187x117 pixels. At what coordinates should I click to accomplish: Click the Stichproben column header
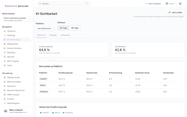pos(168,73)
